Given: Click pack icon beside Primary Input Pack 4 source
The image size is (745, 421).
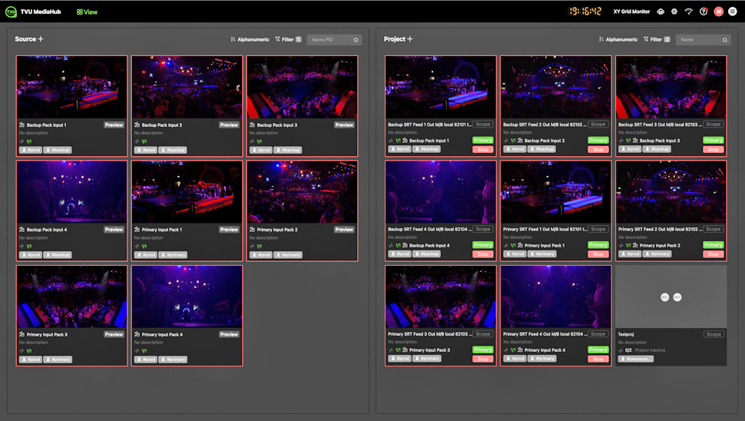Looking at the screenshot, I should 137,334.
